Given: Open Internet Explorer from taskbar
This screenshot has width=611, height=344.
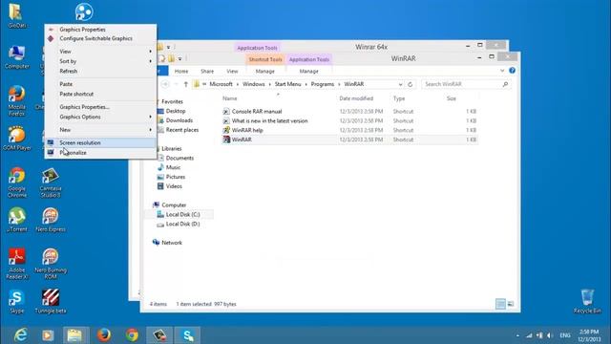Looking at the screenshot, I should pos(21,335).
